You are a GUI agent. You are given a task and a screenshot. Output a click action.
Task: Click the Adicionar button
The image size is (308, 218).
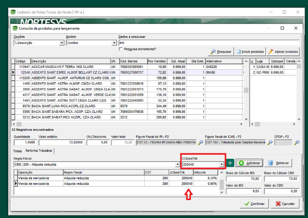point(249,163)
